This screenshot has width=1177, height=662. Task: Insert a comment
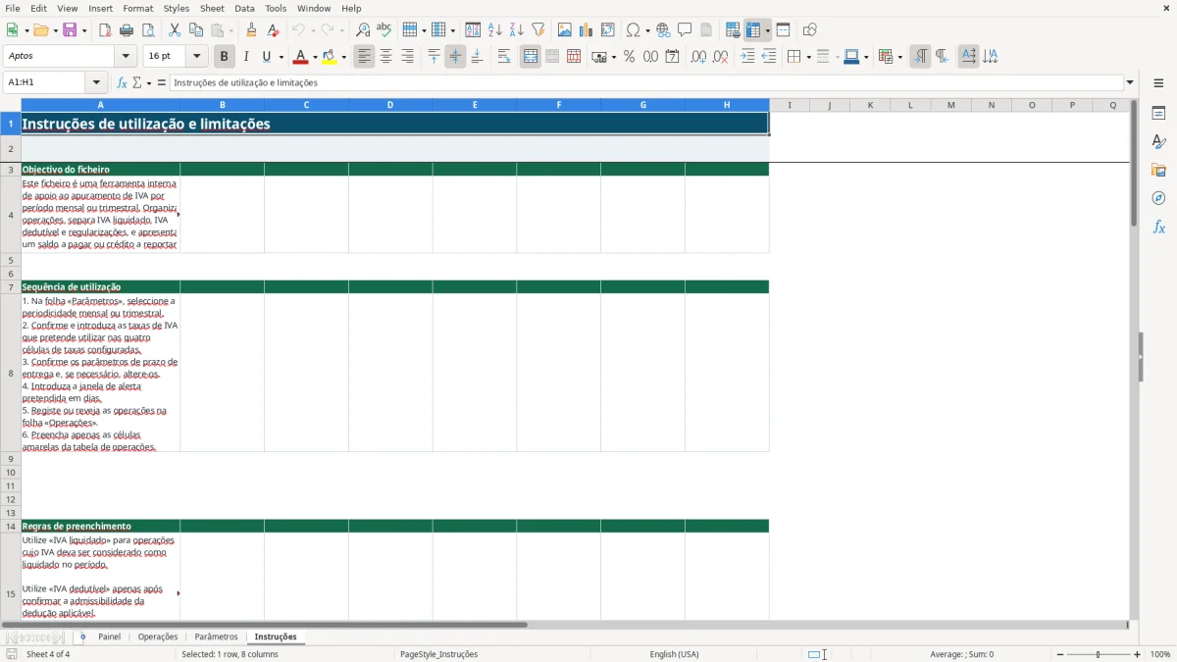pos(685,30)
